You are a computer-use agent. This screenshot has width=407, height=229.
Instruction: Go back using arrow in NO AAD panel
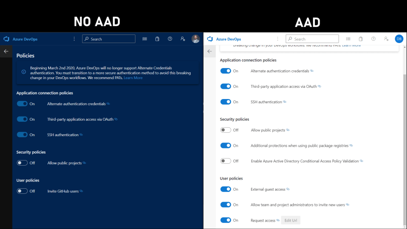pyautogui.click(x=6, y=51)
